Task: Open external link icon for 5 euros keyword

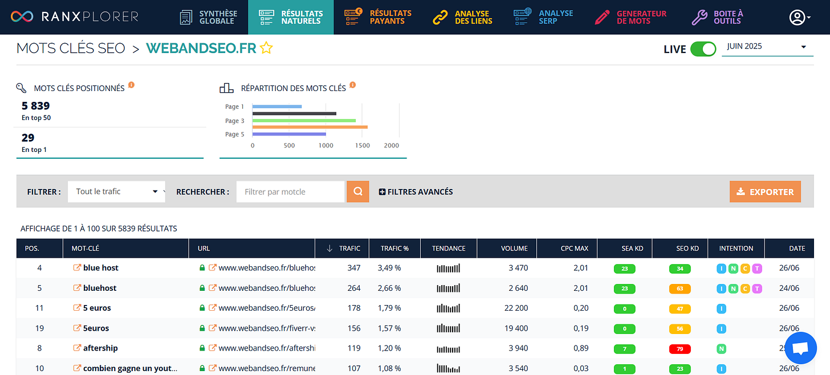Action: click(x=77, y=308)
